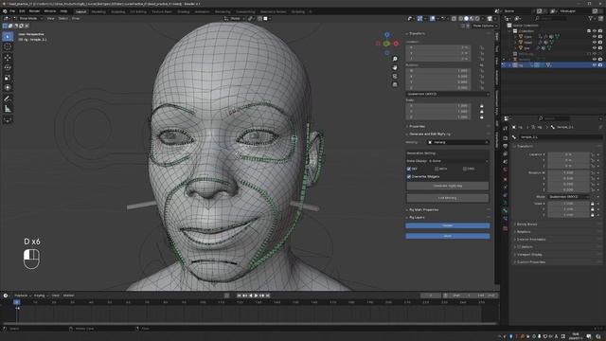Open the Quaternion rotation mode dropdown in sidebar
Screen dimensions: 606x341
448,94
